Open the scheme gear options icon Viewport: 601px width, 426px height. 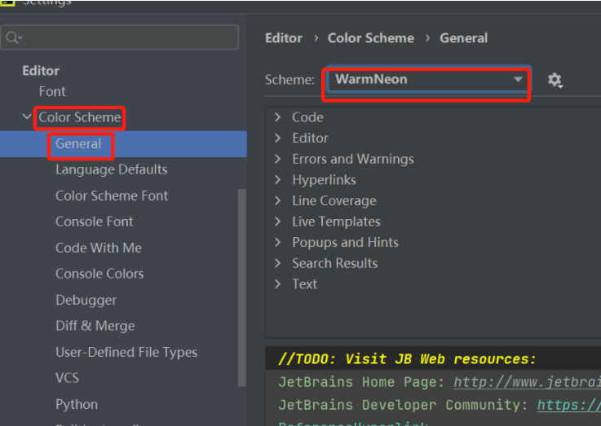555,81
